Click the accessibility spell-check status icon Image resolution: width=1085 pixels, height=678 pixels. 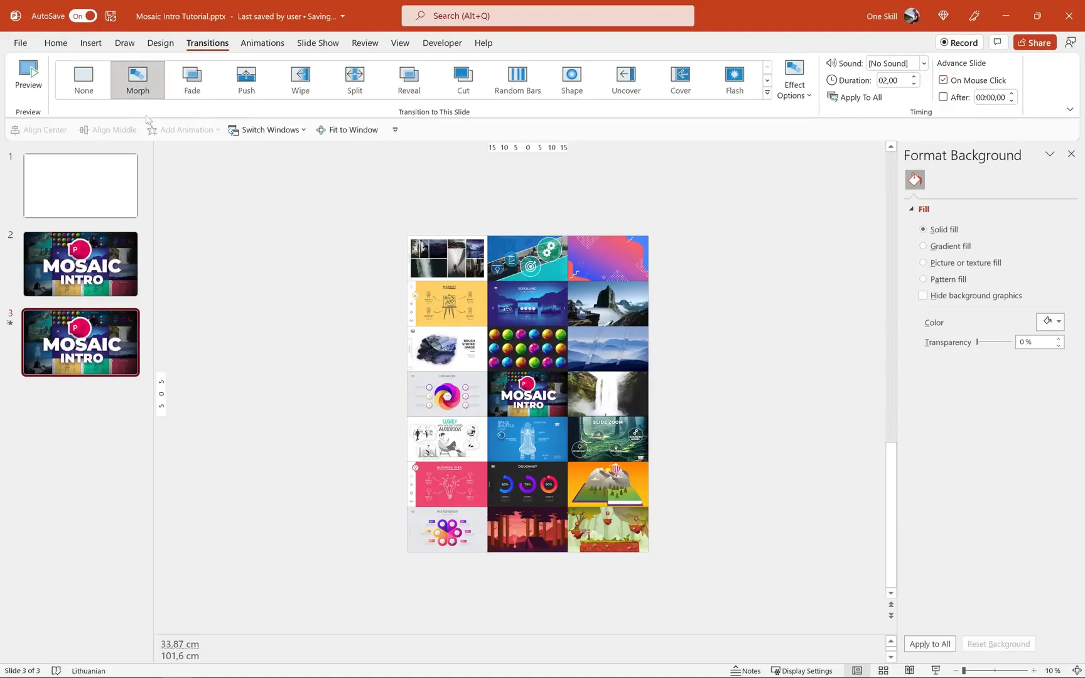click(56, 670)
